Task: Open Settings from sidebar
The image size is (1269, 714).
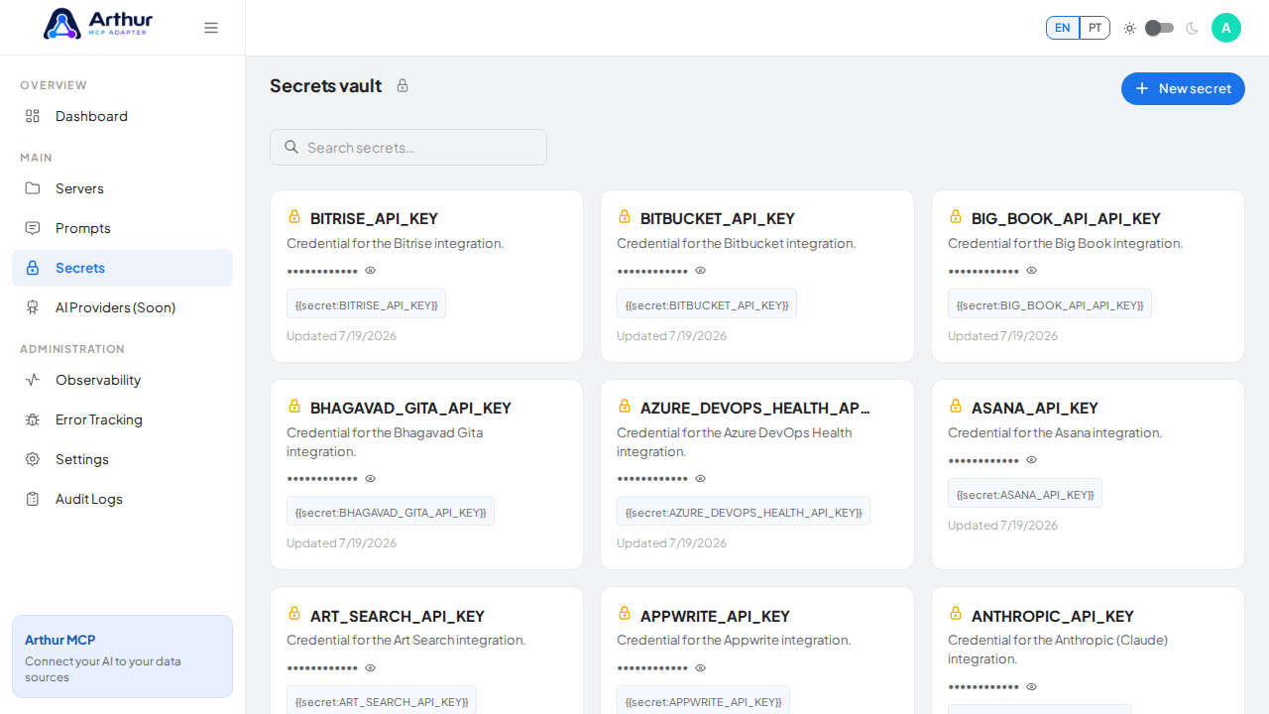Action: [x=122, y=459]
